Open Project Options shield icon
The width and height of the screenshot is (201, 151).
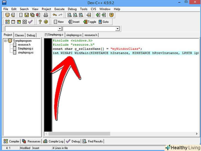(111, 15)
